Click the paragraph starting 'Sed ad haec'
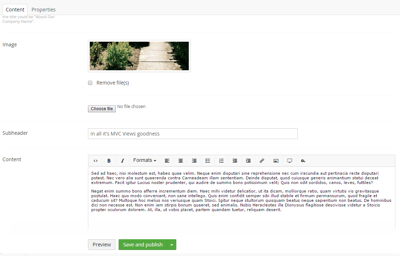Screen dimensions: 400x256 (x=235, y=178)
